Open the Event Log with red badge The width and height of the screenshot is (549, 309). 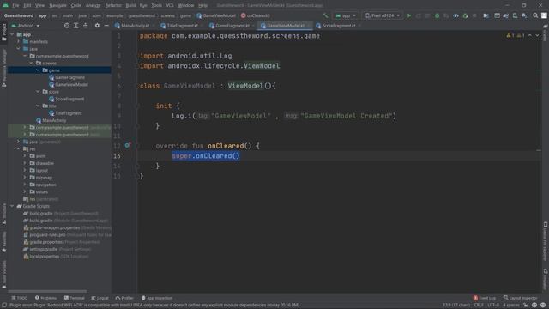coord(484,298)
